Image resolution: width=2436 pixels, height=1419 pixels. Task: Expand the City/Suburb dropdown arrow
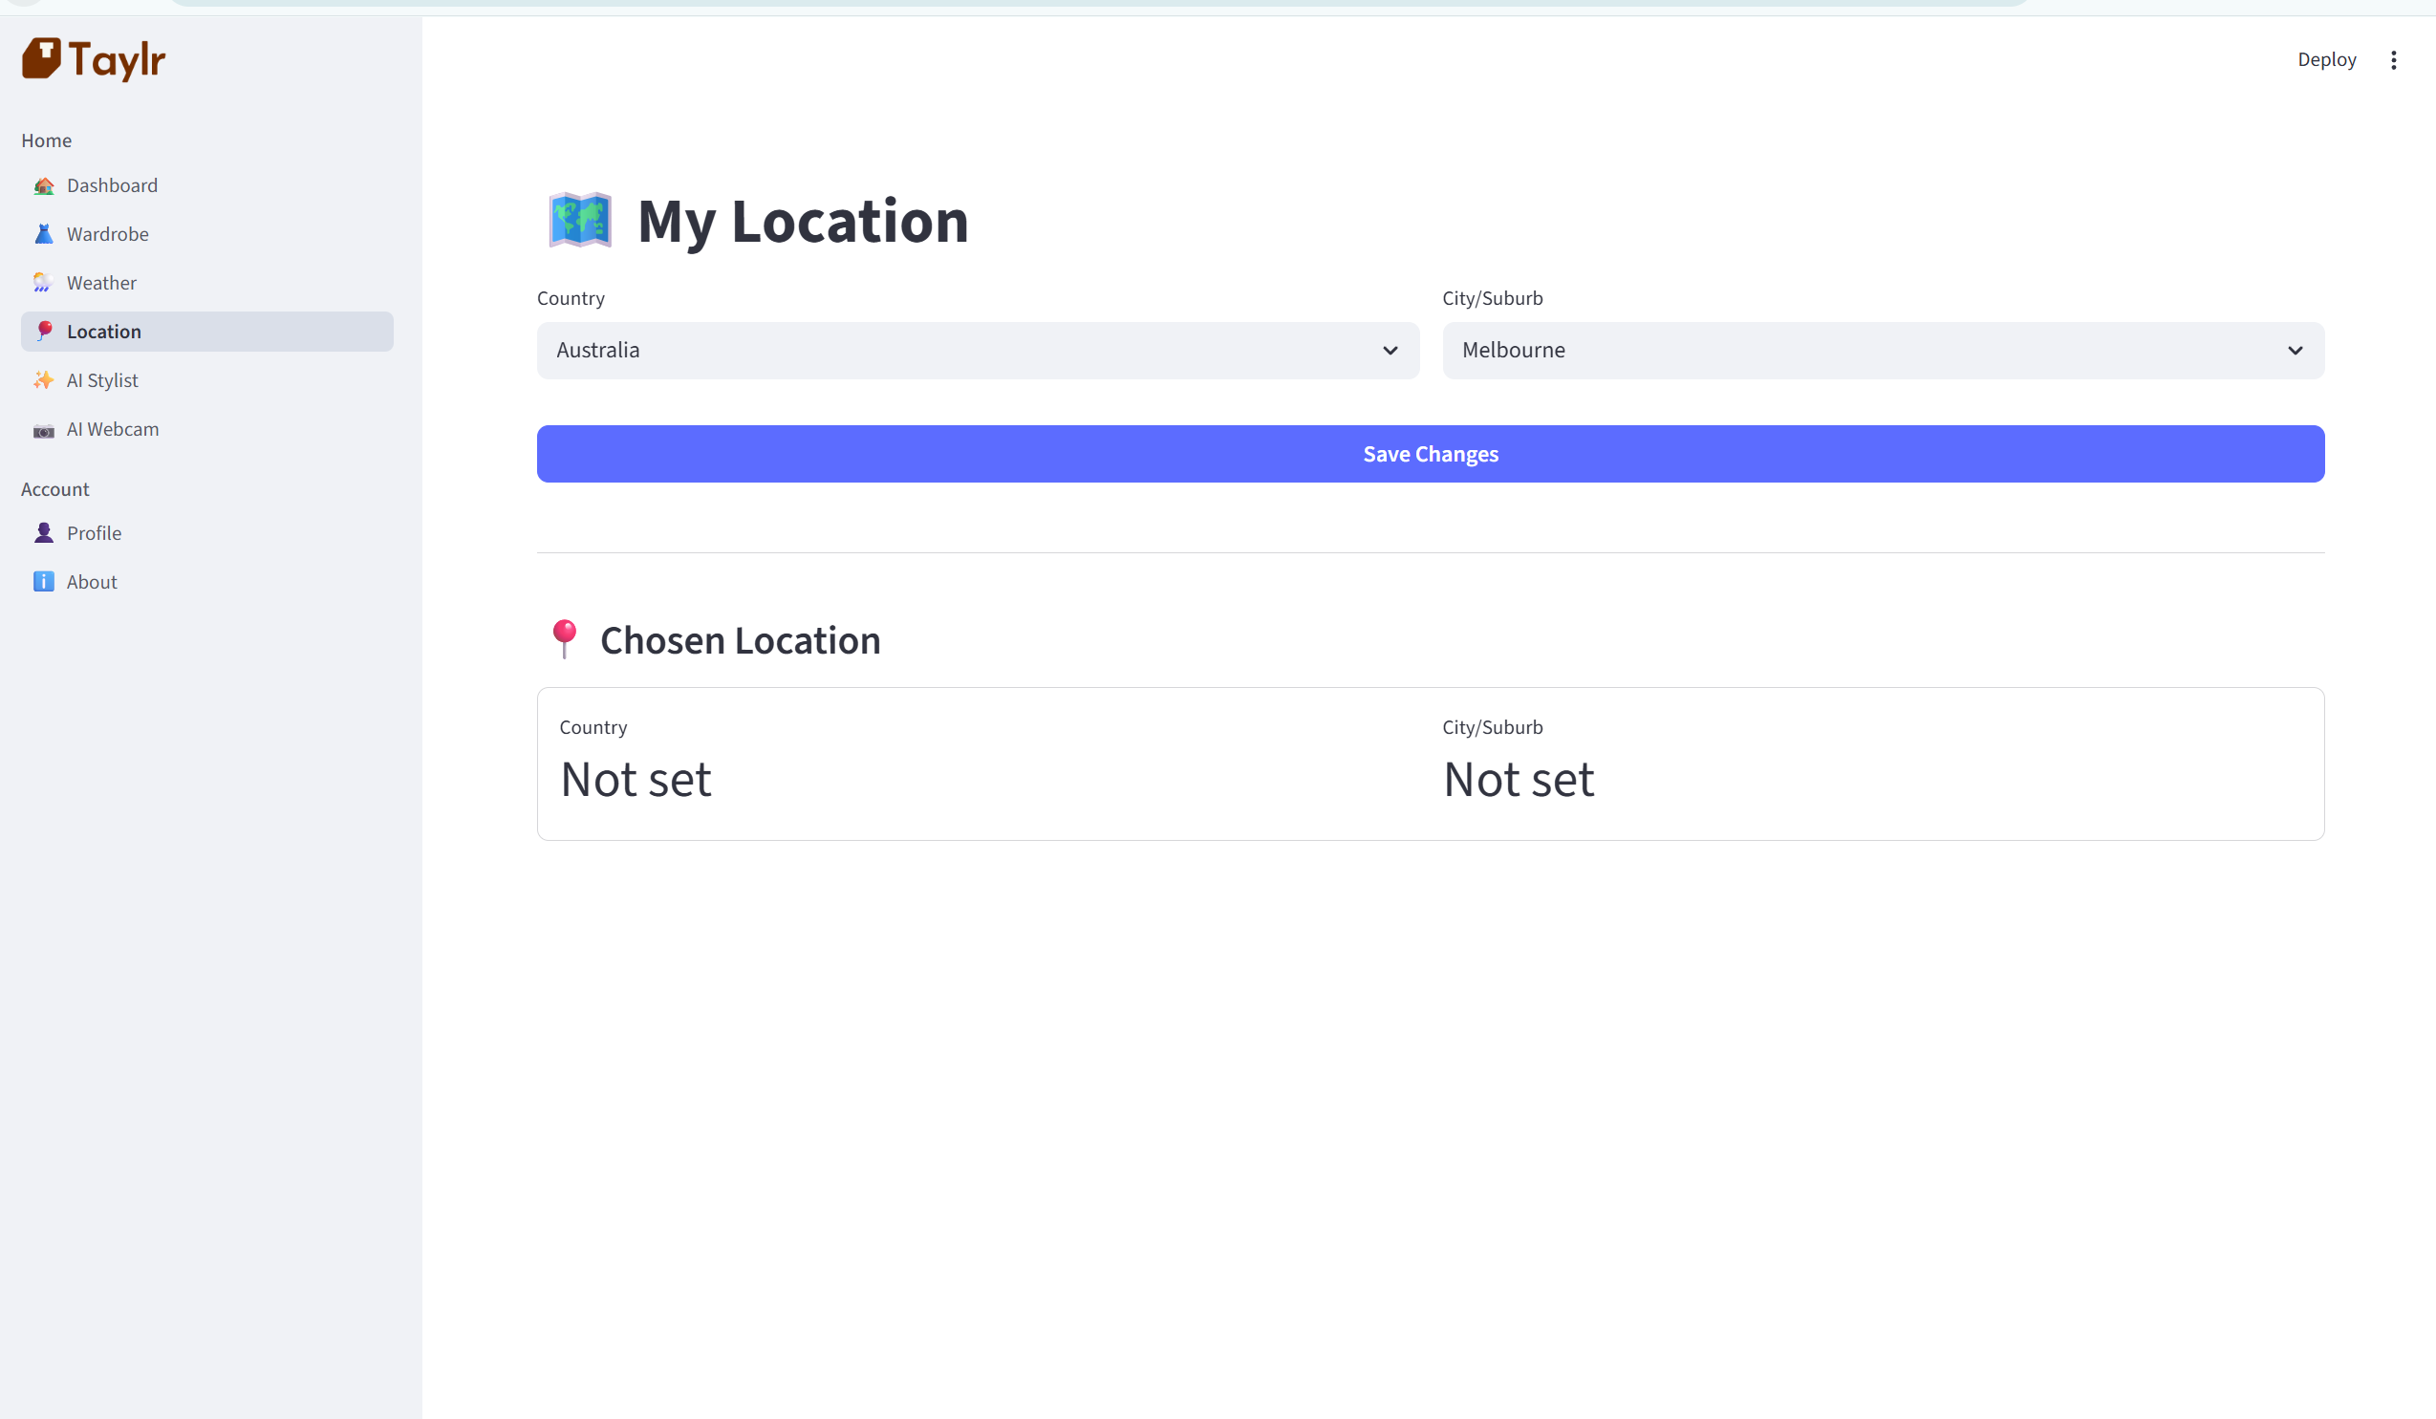(x=2295, y=351)
